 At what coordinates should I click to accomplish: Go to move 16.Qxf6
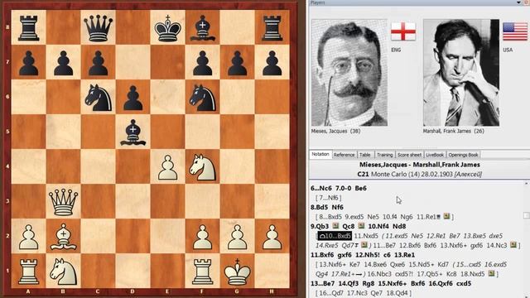[441, 283]
